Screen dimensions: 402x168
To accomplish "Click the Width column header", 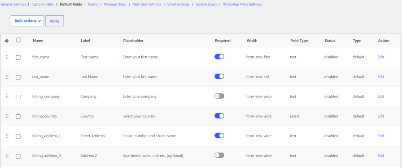I will tap(252, 41).
